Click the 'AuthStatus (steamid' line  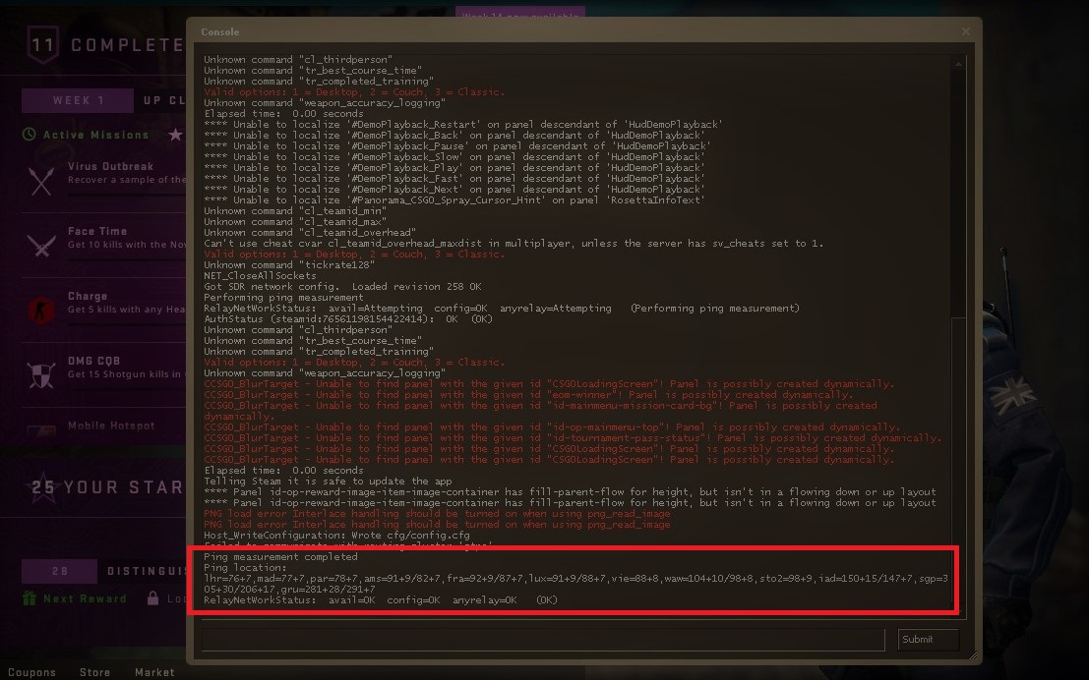pyautogui.click(x=348, y=319)
